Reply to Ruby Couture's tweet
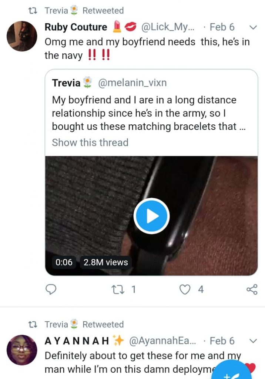This screenshot has width=265, height=379. pyautogui.click(x=51, y=289)
